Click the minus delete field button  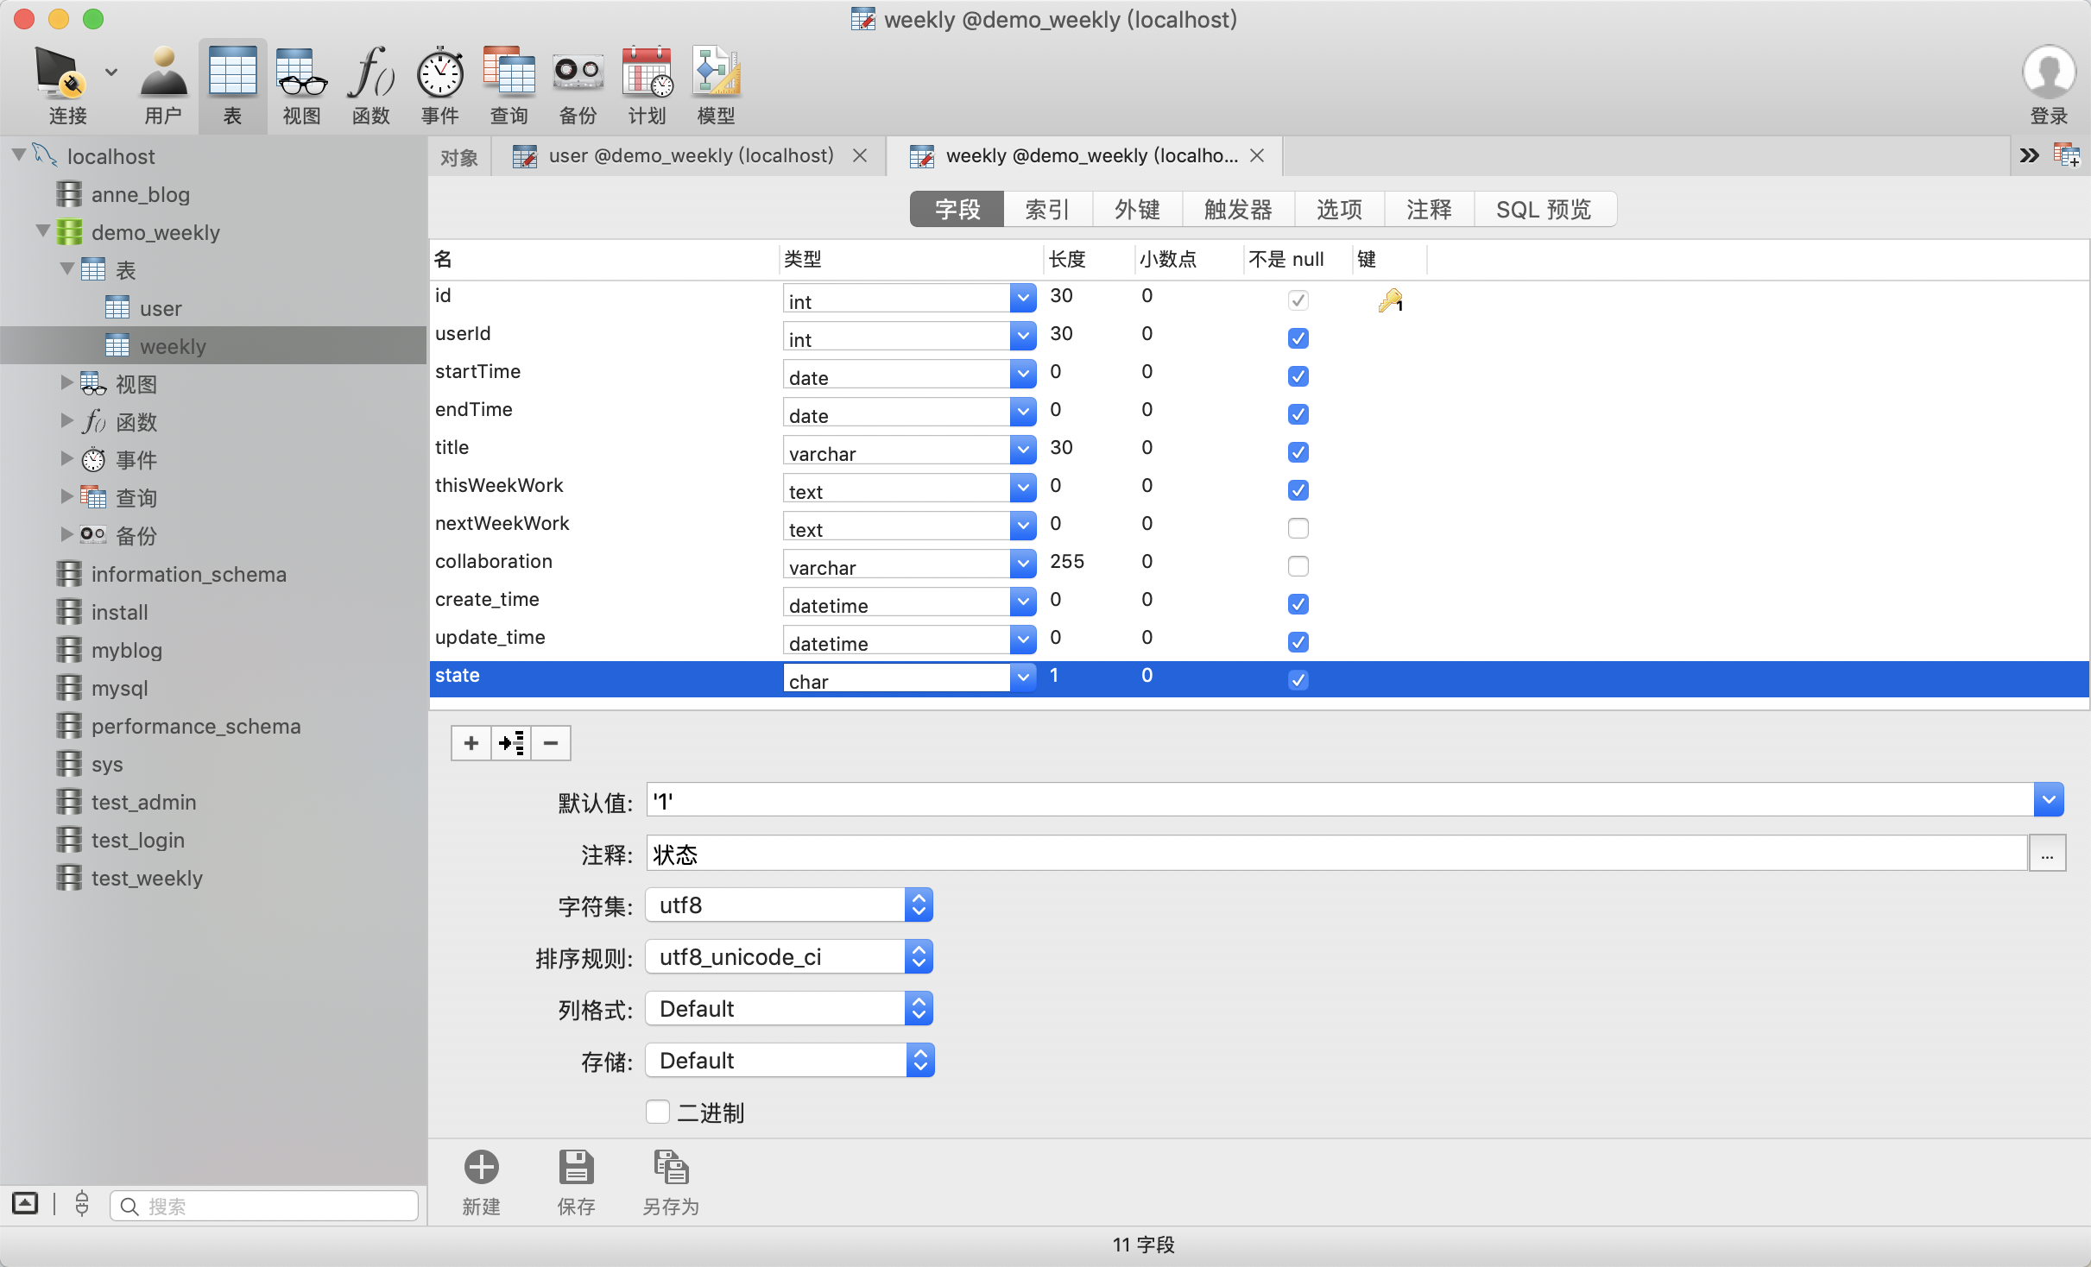click(x=551, y=743)
